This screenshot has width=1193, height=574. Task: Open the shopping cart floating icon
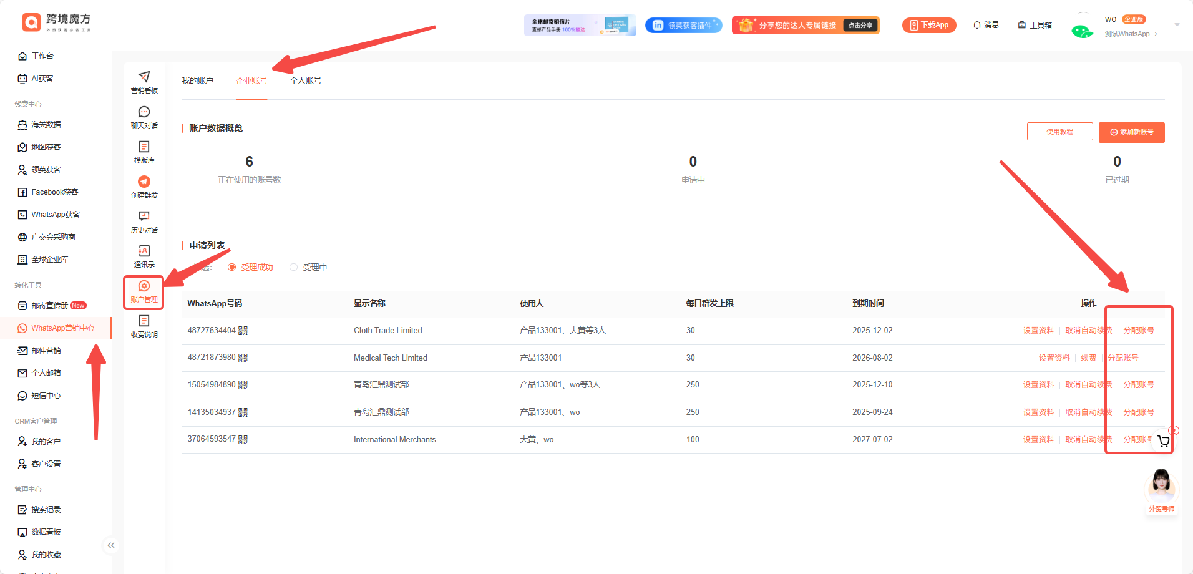(1164, 442)
